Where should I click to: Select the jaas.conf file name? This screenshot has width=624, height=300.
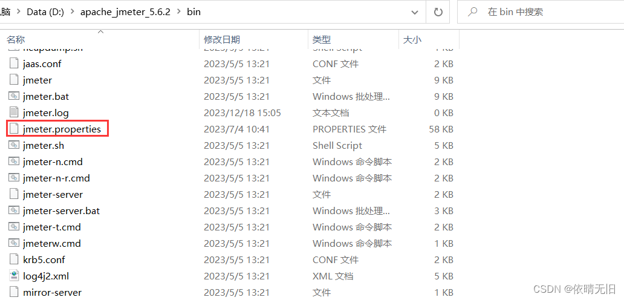pyautogui.click(x=42, y=64)
